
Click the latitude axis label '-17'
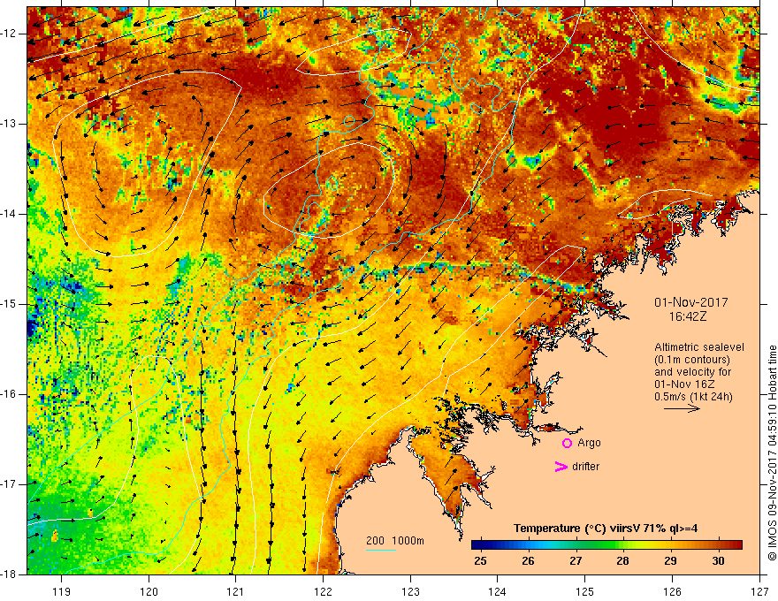coord(9,484)
